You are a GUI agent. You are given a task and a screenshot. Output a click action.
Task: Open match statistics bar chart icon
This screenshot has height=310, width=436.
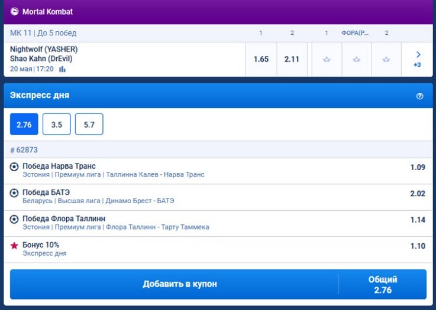click(62, 69)
